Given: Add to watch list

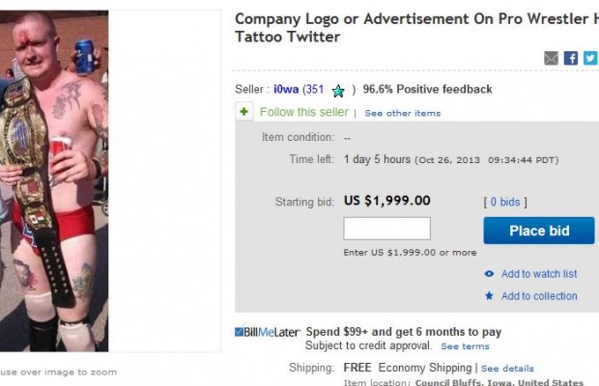Looking at the screenshot, I should coord(539,274).
